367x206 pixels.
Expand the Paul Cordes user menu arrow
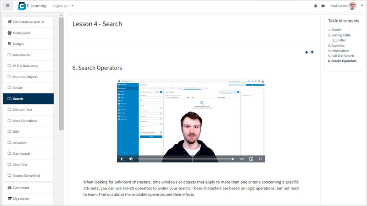362,5
